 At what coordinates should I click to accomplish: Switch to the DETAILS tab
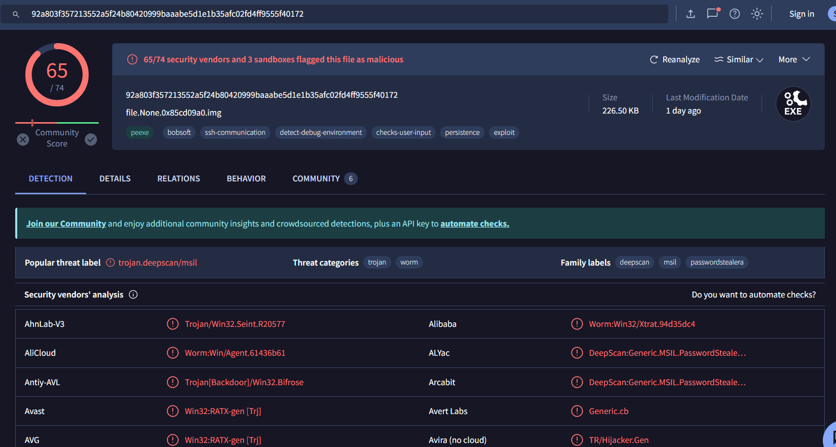(115, 178)
